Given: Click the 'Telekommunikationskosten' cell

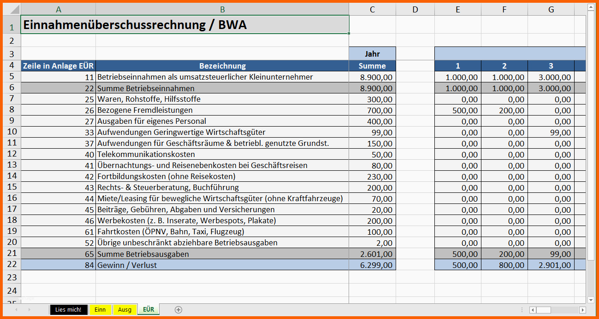Looking at the screenshot, I should point(222,154).
